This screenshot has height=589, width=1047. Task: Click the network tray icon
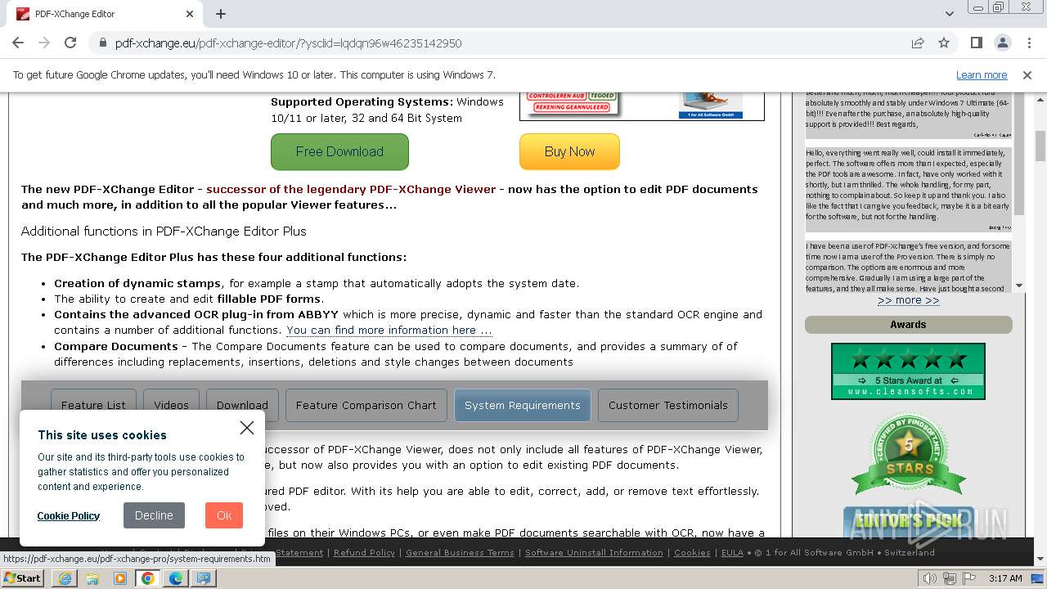click(949, 578)
